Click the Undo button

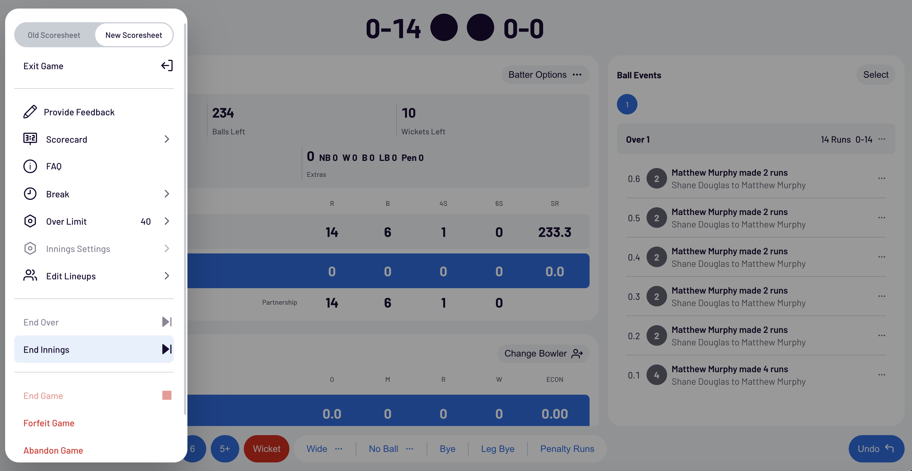tap(876, 449)
